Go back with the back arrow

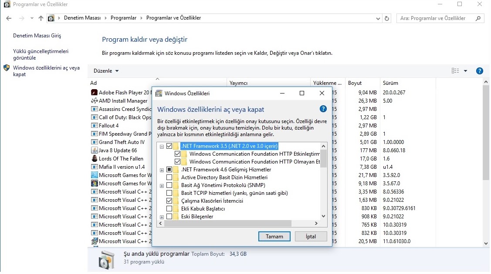coord(9,18)
